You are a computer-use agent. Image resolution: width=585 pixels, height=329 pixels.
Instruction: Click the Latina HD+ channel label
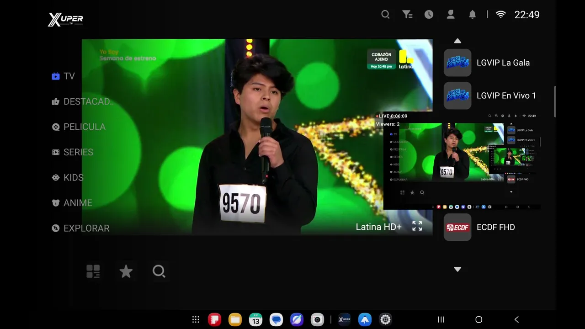(x=379, y=227)
